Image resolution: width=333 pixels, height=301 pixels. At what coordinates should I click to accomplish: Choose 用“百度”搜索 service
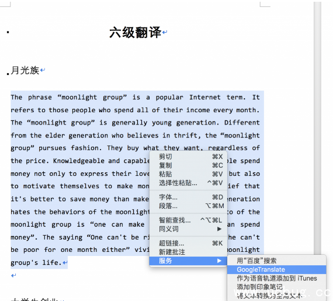click(x=276, y=261)
